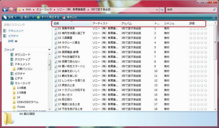
Task: Sort by ジャンル column header
Action: [x=175, y=23]
